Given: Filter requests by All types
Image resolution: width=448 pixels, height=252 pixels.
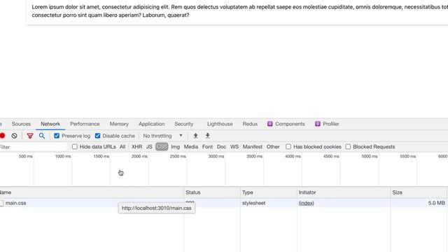Looking at the screenshot, I should (122, 147).
